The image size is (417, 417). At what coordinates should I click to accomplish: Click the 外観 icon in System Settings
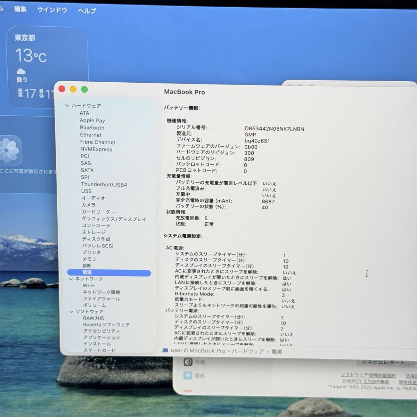click(x=188, y=362)
